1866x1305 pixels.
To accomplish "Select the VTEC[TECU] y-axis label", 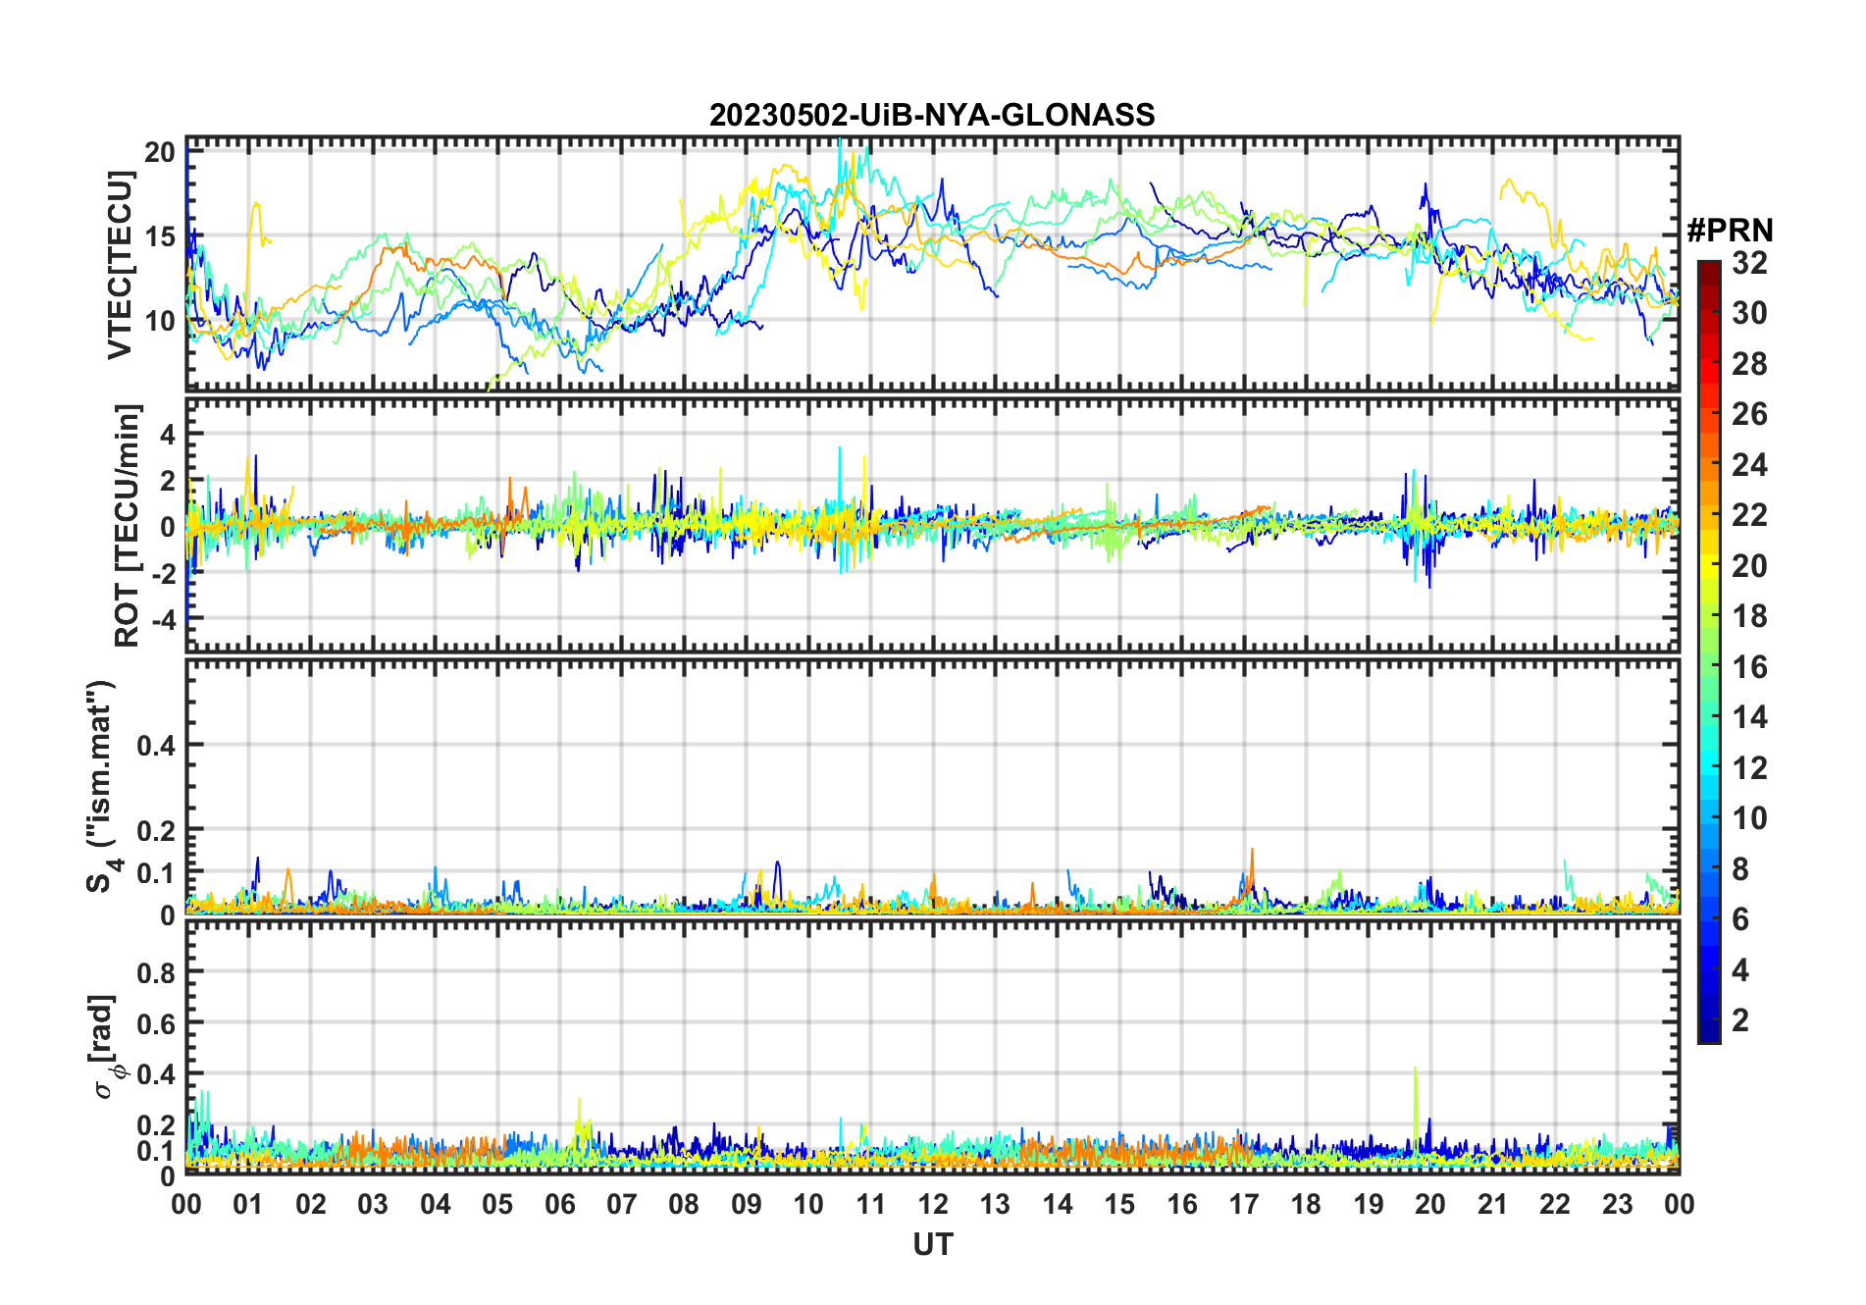I will (x=120, y=265).
